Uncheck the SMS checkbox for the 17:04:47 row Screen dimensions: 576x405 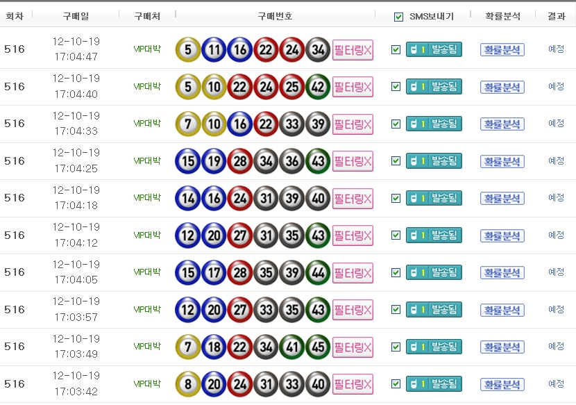coord(396,49)
